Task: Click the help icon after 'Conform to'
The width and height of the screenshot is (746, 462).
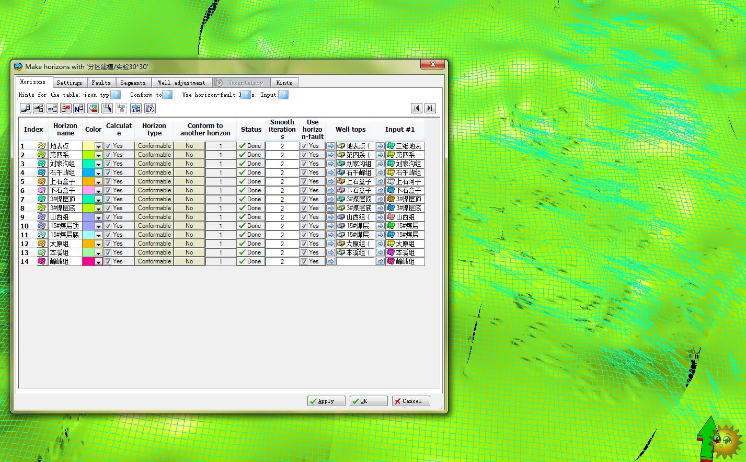Action: tap(167, 95)
